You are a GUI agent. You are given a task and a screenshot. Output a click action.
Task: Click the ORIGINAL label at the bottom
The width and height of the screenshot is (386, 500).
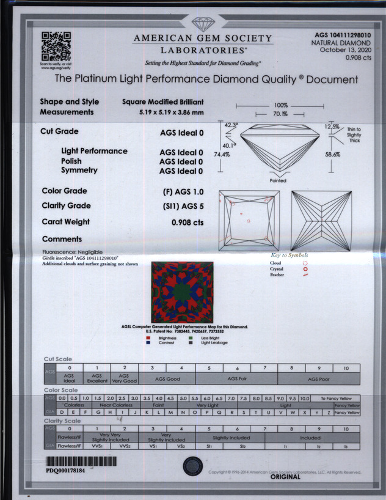pos(285,477)
